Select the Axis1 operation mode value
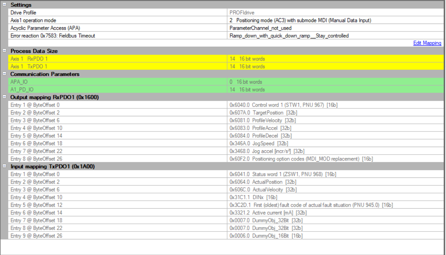 pyautogui.click(x=300, y=20)
